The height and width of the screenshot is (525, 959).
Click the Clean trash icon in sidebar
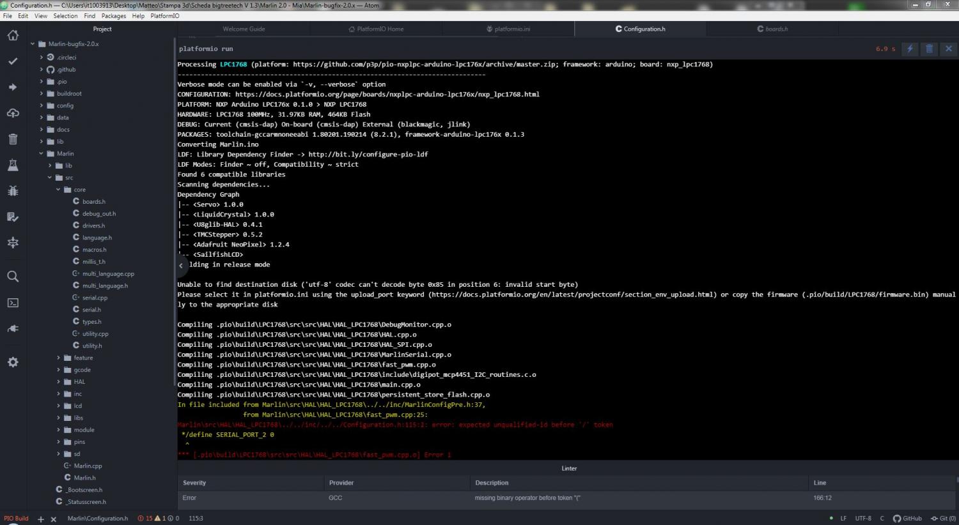tap(13, 139)
